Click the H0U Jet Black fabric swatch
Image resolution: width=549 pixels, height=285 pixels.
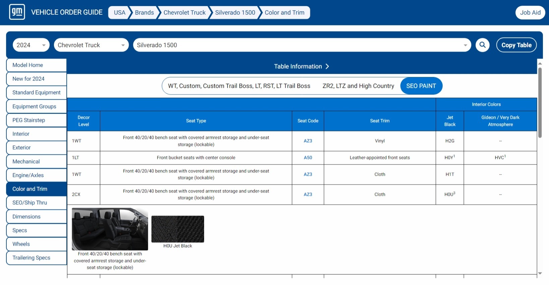(178, 229)
